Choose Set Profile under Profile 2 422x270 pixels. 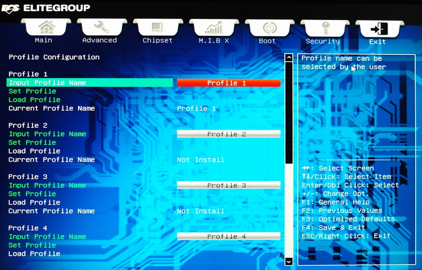(32, 142)
